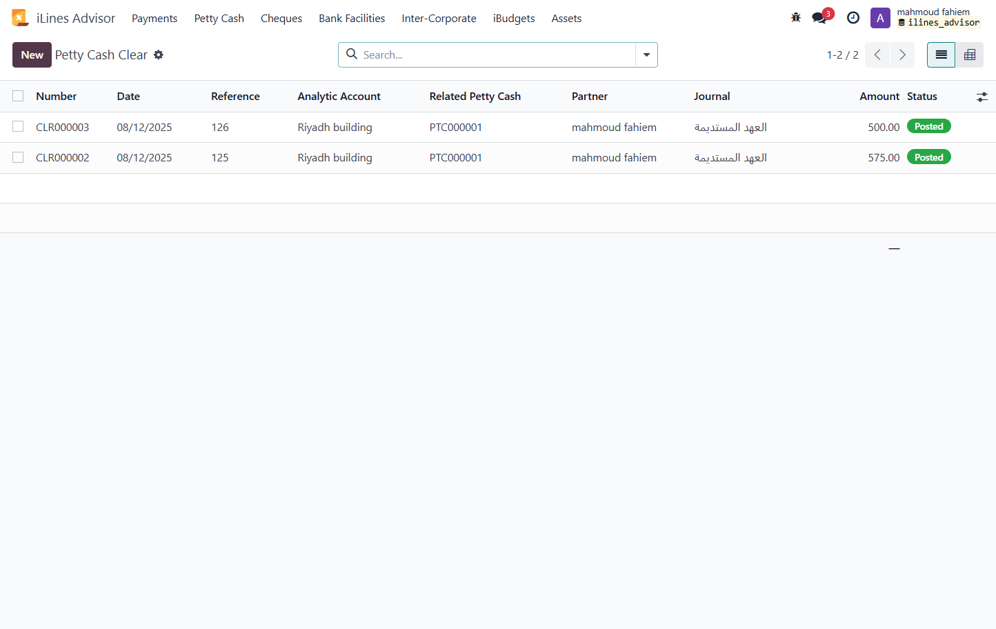Viewport: 996px width, 629px height.
Task: Open the Cheques menu
Action: (281, 18)
